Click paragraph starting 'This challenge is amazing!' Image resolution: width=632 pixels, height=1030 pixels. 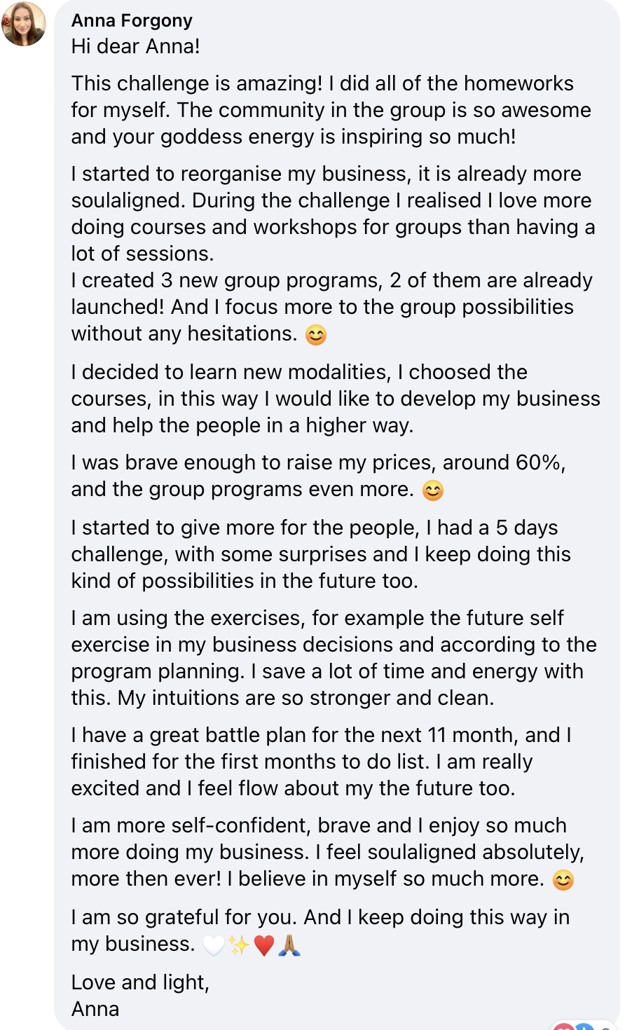pos(331,110)
